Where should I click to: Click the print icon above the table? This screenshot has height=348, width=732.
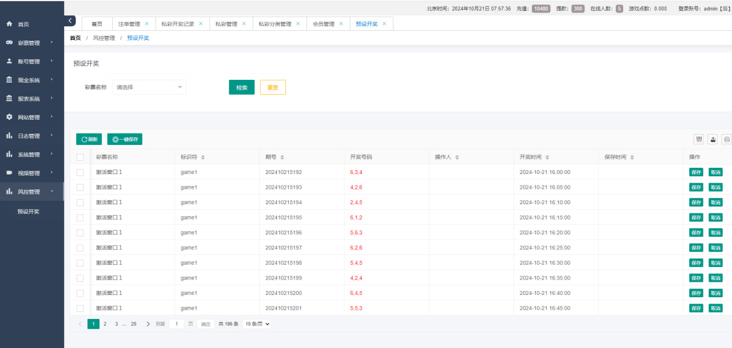coord(726,139)
